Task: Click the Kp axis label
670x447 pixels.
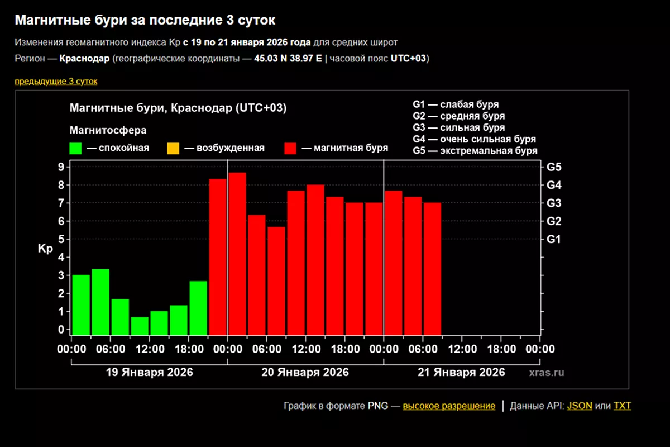Action: [x=45, y=249]
